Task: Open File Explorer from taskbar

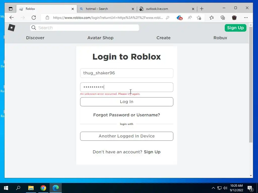Action: [x=31, y=188]
